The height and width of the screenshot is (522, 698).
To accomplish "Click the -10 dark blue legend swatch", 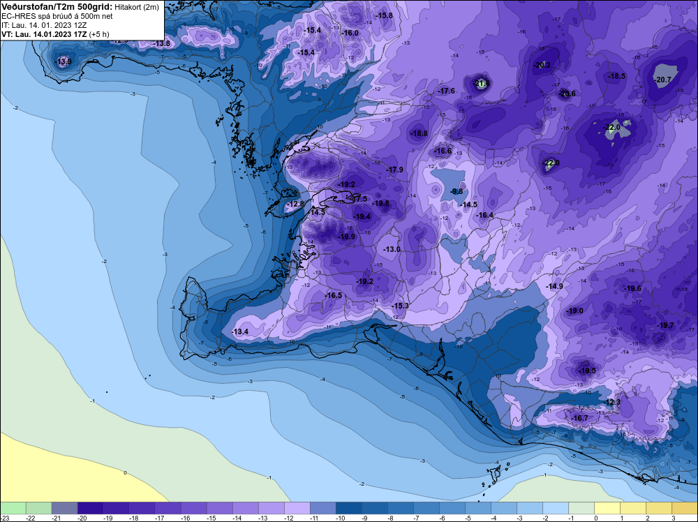I will pyautogui.click(x=348, y=508).
